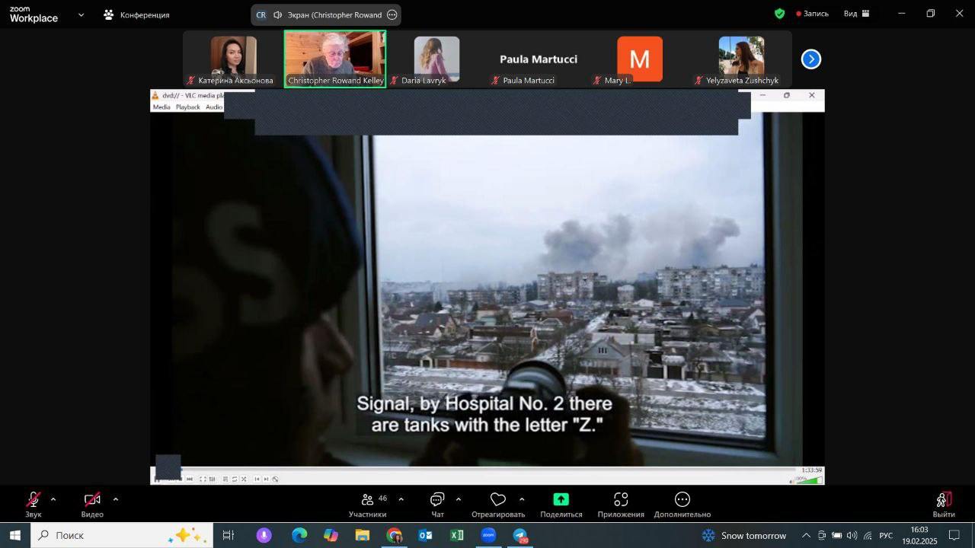975x548 pixels.
Task: Select Катерина Аксьонова video thumbnail
Action: [x=233, y=59]
